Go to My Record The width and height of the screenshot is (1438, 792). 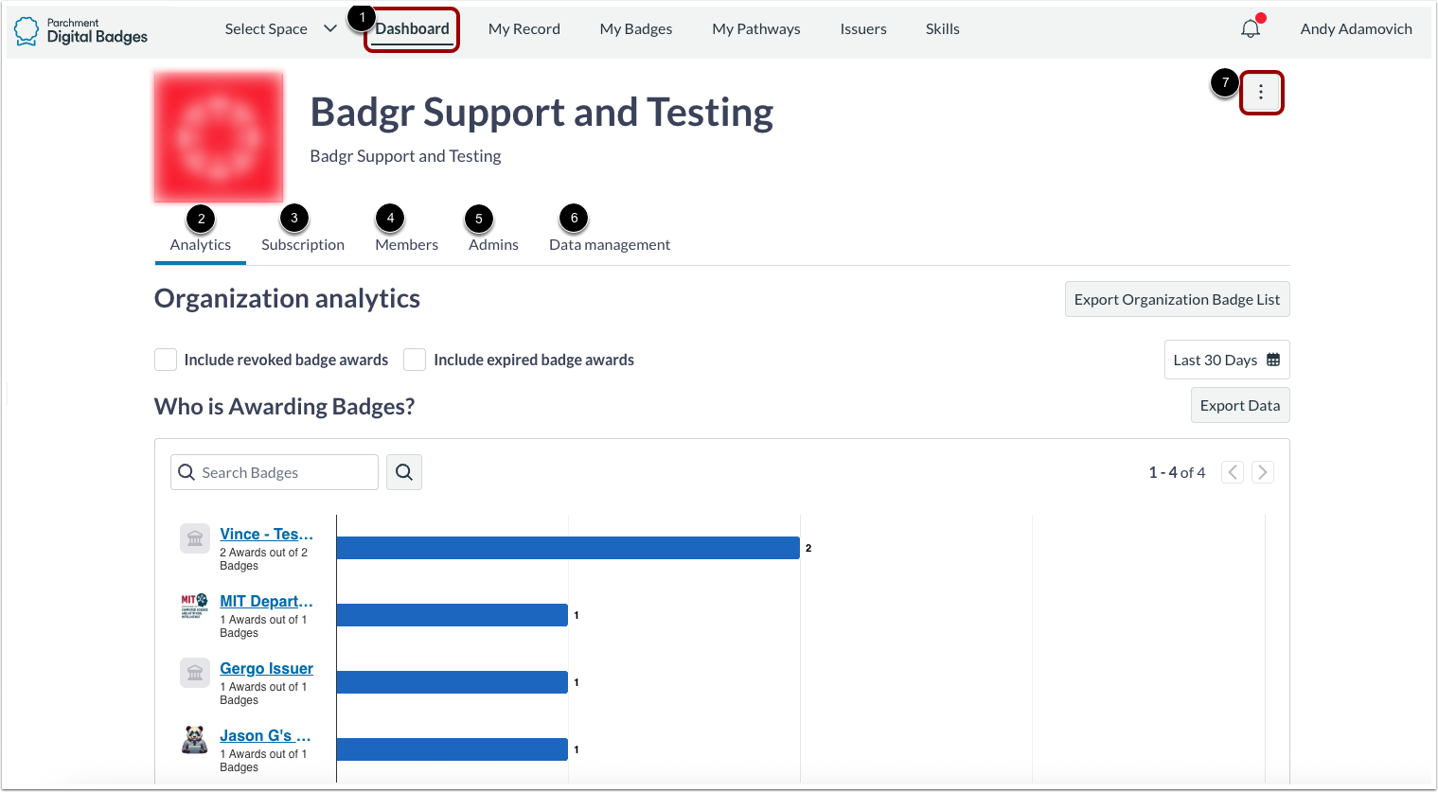click(x=524, y=29)
